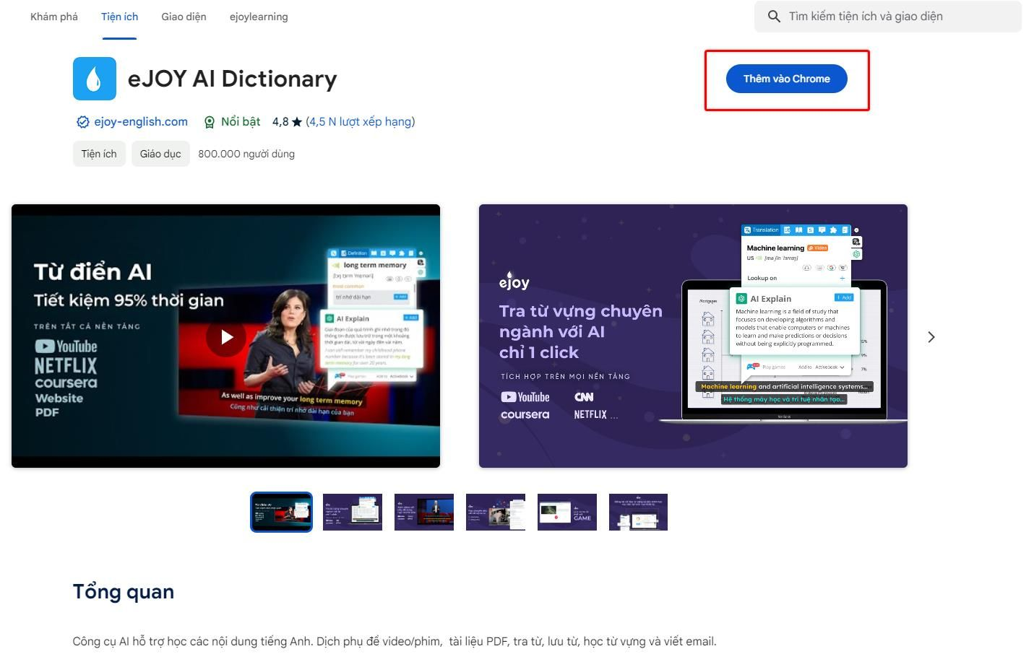The height and width of the screenshot is (654, 1034).
Task: Switch to the Giao diện tab
Action: pos(184,17)
